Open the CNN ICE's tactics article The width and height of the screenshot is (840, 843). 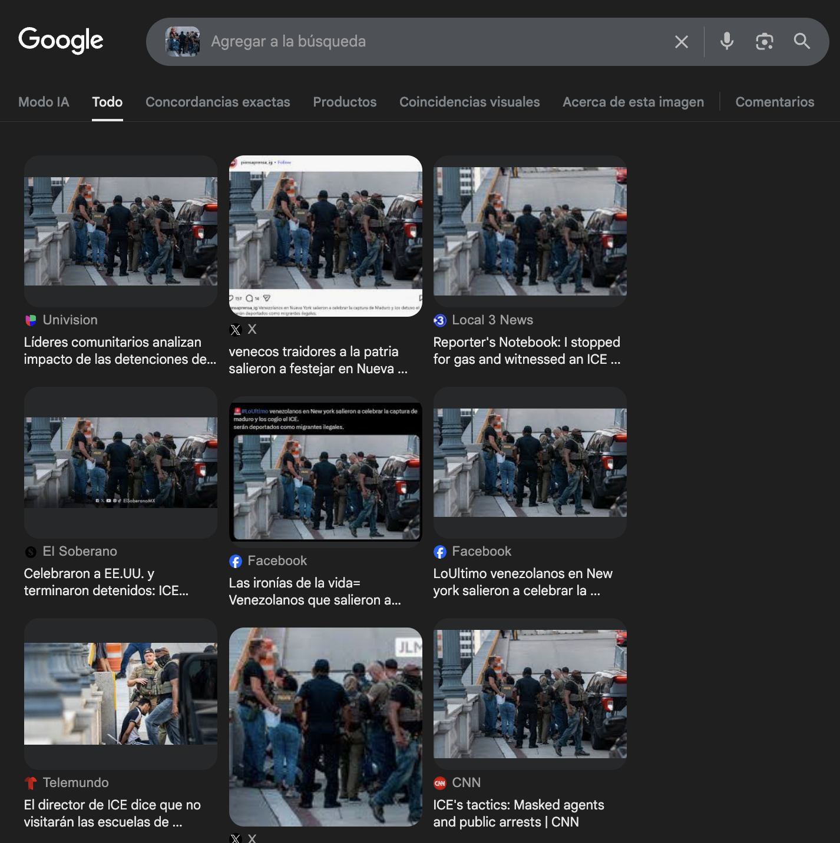click(x=518, y=813)
